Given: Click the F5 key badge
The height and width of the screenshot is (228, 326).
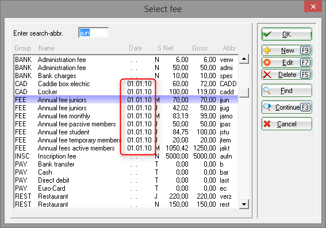Looking at the screenshot, I should click(305, 75).
